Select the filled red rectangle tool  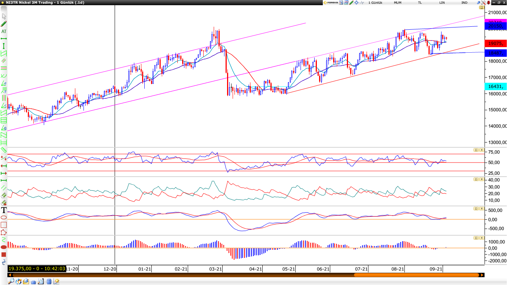(x=4, y=254)
